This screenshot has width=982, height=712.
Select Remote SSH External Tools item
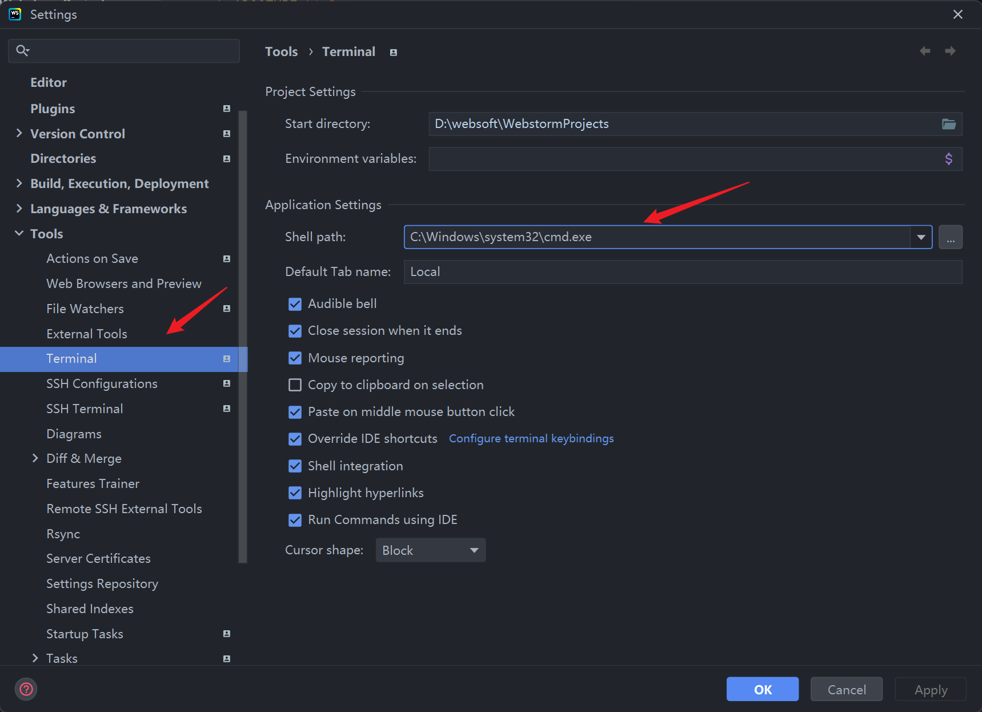pyautogui.click(x=124, y=509)
